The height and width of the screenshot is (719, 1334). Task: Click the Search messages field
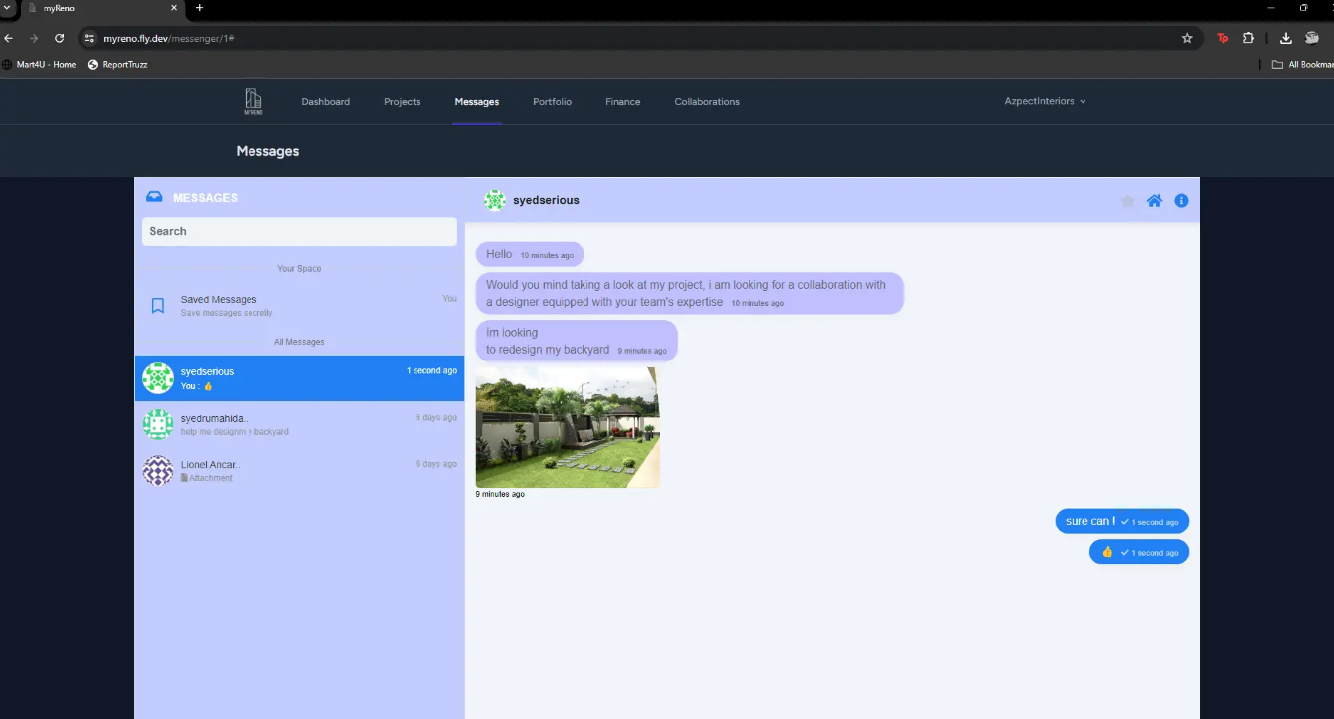point(299,231)
